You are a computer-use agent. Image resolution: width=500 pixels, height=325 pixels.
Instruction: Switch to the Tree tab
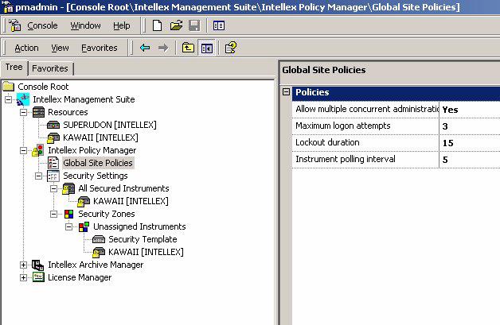(x=14, y=68)
